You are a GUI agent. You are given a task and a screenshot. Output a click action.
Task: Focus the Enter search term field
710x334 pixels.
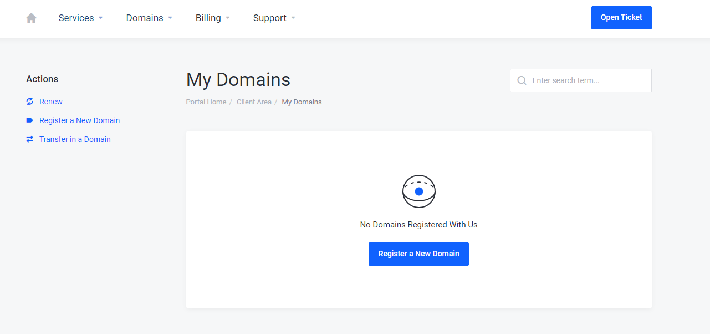[x=588, y=80]
